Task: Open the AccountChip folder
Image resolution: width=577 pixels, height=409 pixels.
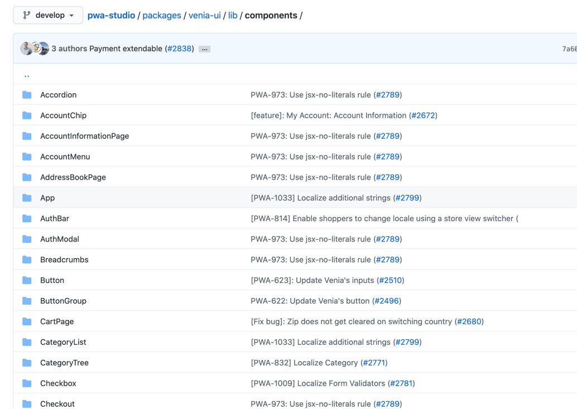Action: coord(63,116)
